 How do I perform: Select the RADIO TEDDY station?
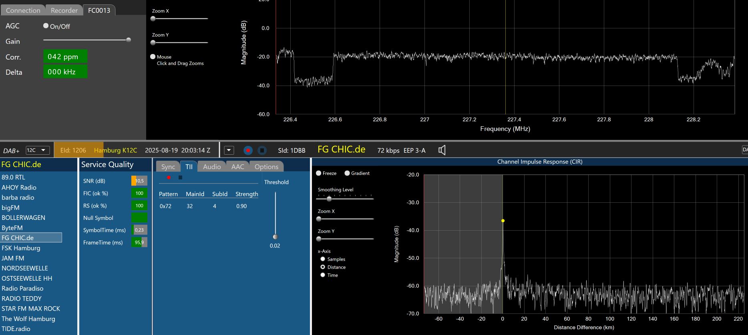click(22, 299)
